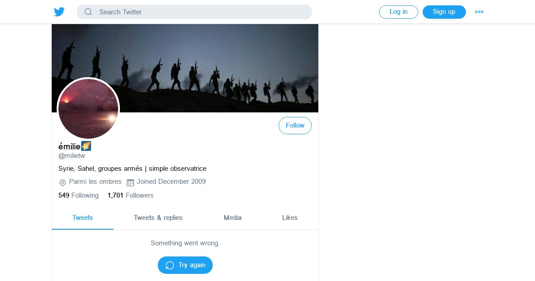535x281 pixels.
Task: Click the emoji next to émilie's name
Action: point(86,146)
